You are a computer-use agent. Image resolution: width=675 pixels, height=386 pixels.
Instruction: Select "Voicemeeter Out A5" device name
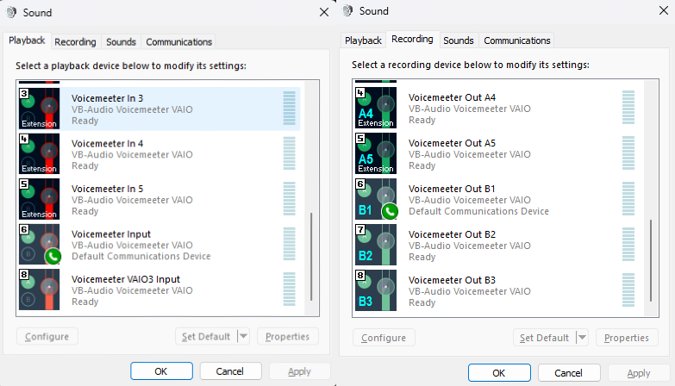coord(452,143)
